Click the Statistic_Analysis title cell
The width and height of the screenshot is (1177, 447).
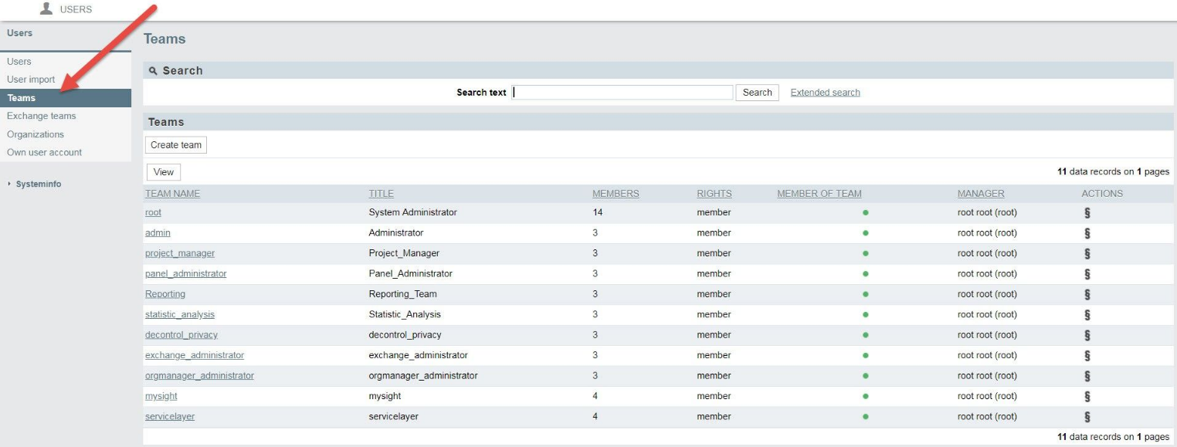coord(405,315)
